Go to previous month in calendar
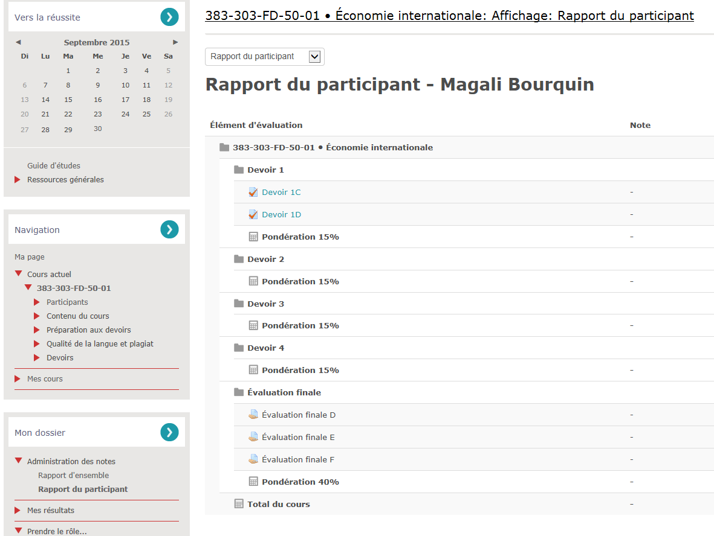The image size is (714, 536). pyautogui.click(x=18, y=42)
